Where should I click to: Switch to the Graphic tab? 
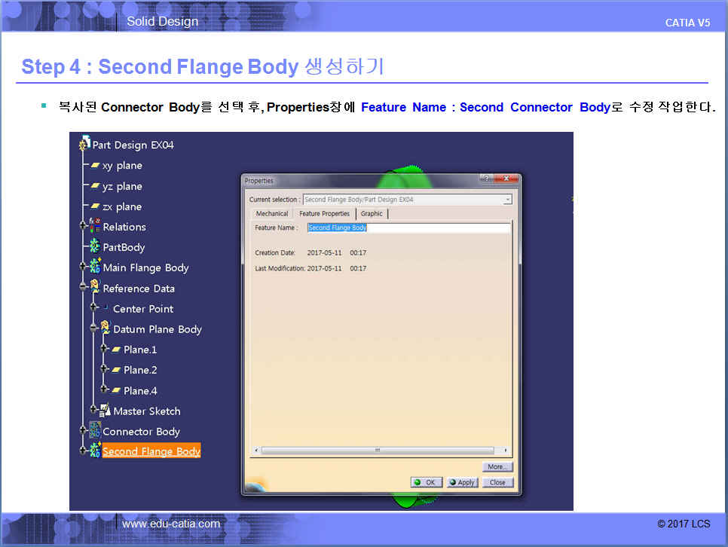point(372,214)
